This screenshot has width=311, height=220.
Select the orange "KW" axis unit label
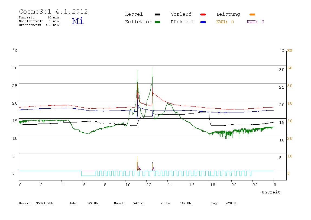click(290, 51)
